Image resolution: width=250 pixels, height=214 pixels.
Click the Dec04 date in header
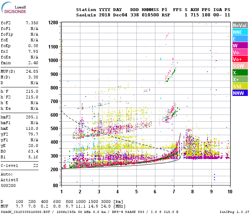120,15
